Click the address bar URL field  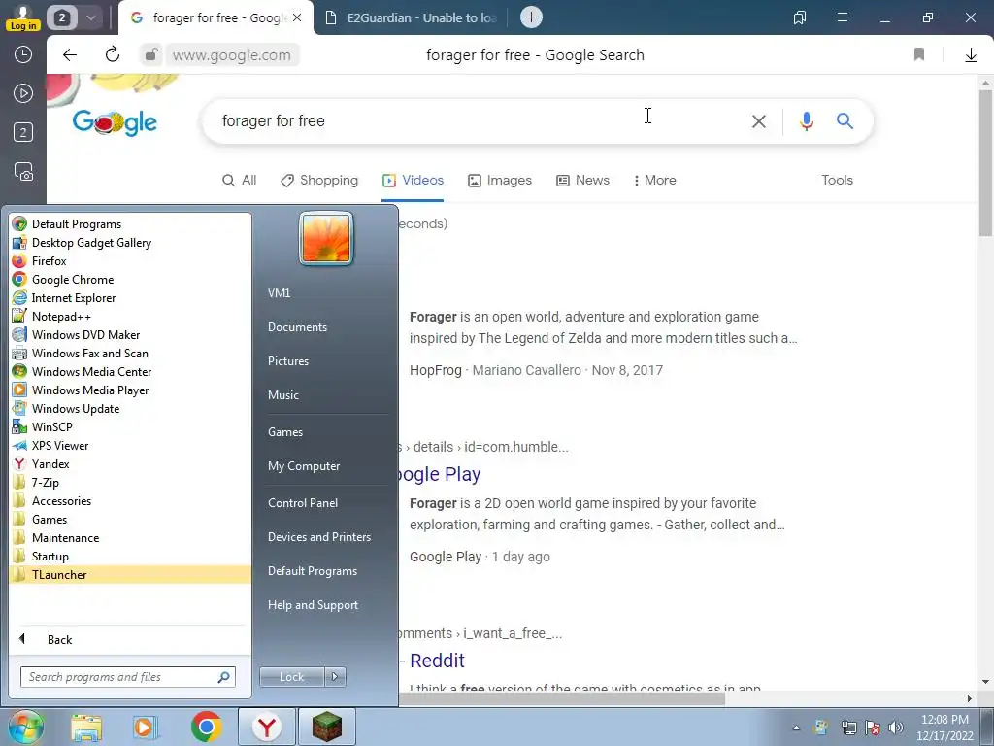click(x=232, y=55)
